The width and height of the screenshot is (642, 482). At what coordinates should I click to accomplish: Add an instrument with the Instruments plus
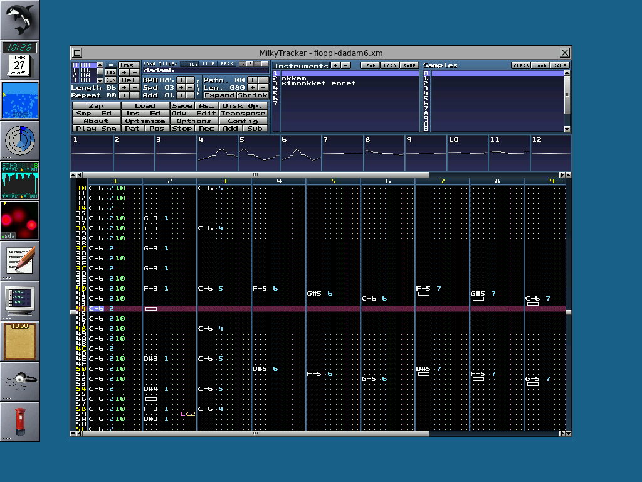(335, 65)
